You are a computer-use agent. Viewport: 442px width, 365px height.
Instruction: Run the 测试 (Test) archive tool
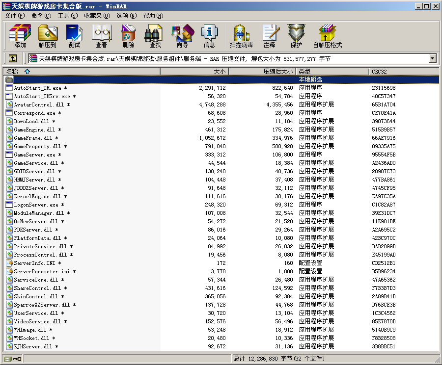pyautogui.click(x=75, y=36)
